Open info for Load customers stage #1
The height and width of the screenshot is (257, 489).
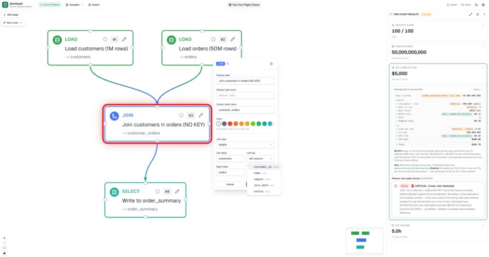(x=105, y=39)
